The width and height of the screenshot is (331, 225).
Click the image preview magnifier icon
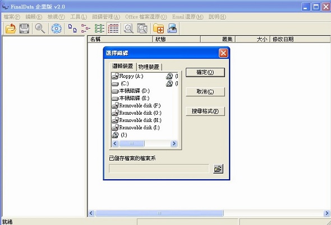tap(142, 29)
